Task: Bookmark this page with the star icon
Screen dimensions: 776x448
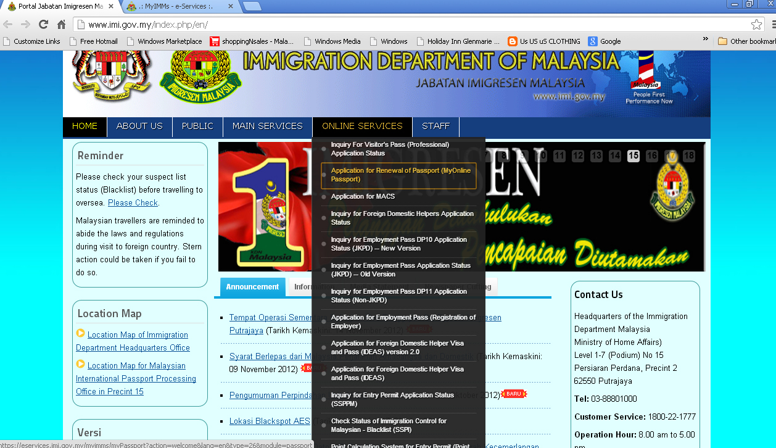Action: click(x=756, y=25)
